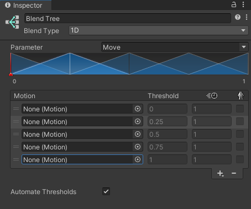The height and width of the screenshot is (209, 251).
Task: Grab reorder handle of threshold 1 row
Action: click(x=16, y=159)
